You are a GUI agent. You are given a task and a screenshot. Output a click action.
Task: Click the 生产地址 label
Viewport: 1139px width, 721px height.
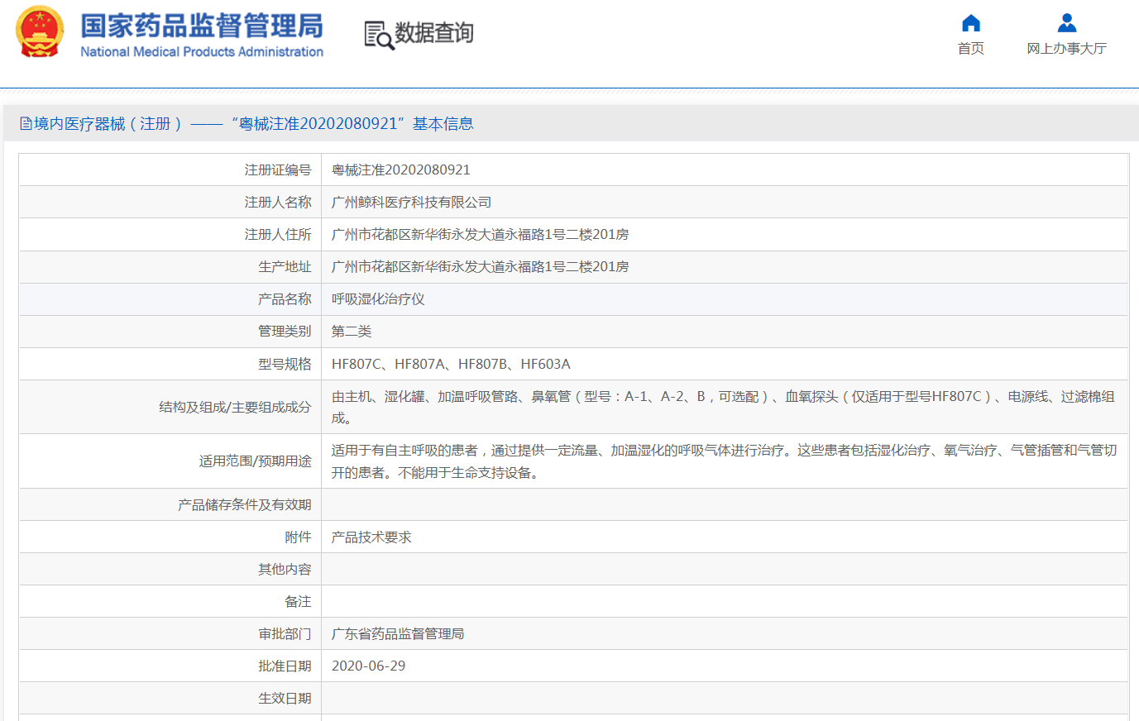coord(285,267)
